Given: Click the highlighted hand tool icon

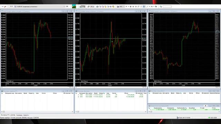Looking at the screenshot, I should (x=144, y=7).
